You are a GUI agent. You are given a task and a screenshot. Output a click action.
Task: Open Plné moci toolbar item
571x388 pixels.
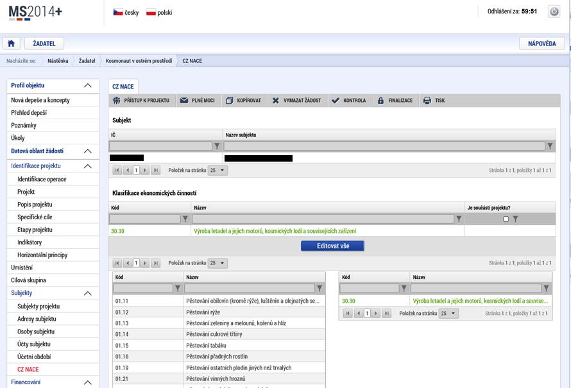coord(198,101)
